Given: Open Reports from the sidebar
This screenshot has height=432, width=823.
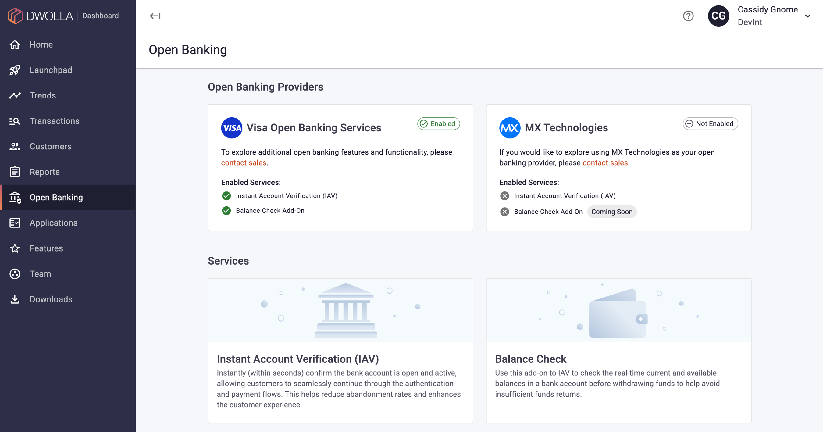Looking at the screenshot, I should coord(68,172).
